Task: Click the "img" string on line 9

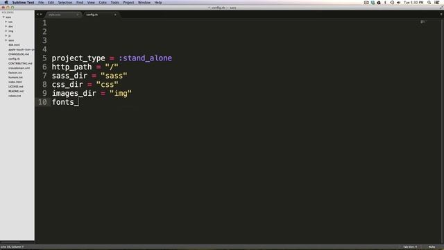Action: 121,93
